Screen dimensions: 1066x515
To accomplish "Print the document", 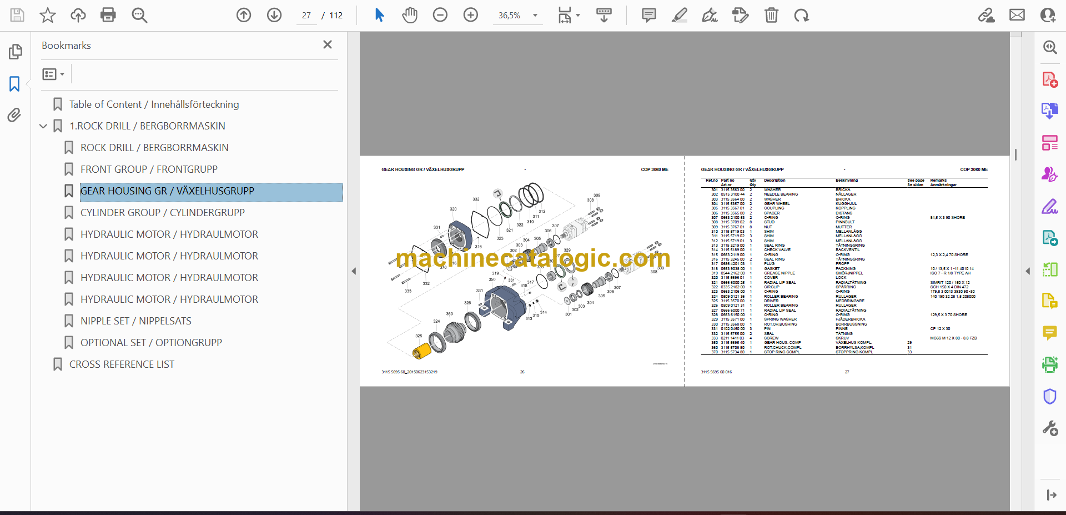I will coord(108,15).
